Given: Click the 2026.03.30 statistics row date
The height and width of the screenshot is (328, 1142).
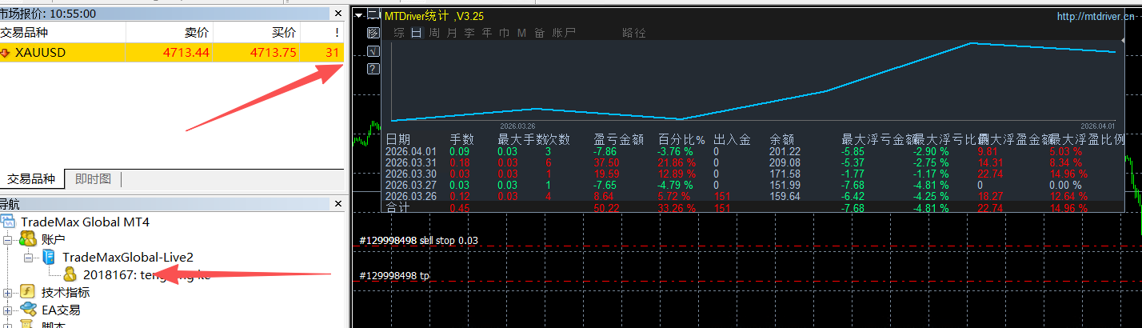Looking at the screenshot, I should [x=411, y=174].
